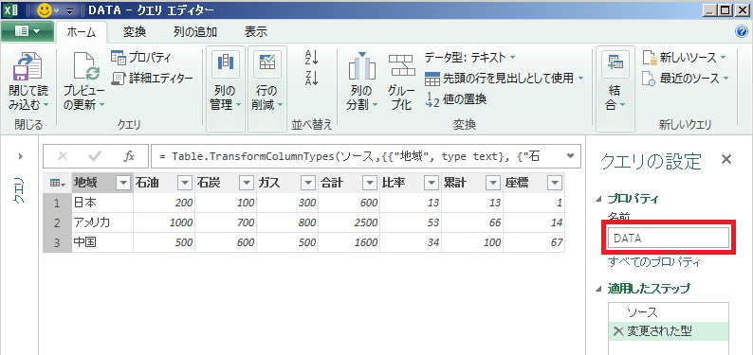The height and width of the screenshot is (355, 753).
Task: Sort ascending with the A-Z icon
Action: (x=312, y=57)
